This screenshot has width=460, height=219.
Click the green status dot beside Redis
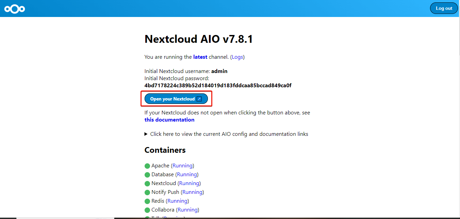pos(147,201)
